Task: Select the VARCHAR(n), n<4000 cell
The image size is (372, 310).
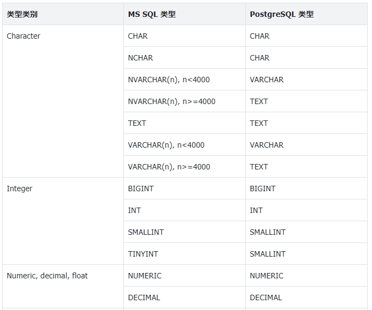Action: pos(166,145)
